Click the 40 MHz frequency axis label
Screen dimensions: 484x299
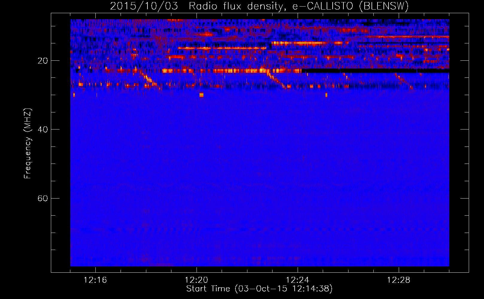[x=42, y=129]
